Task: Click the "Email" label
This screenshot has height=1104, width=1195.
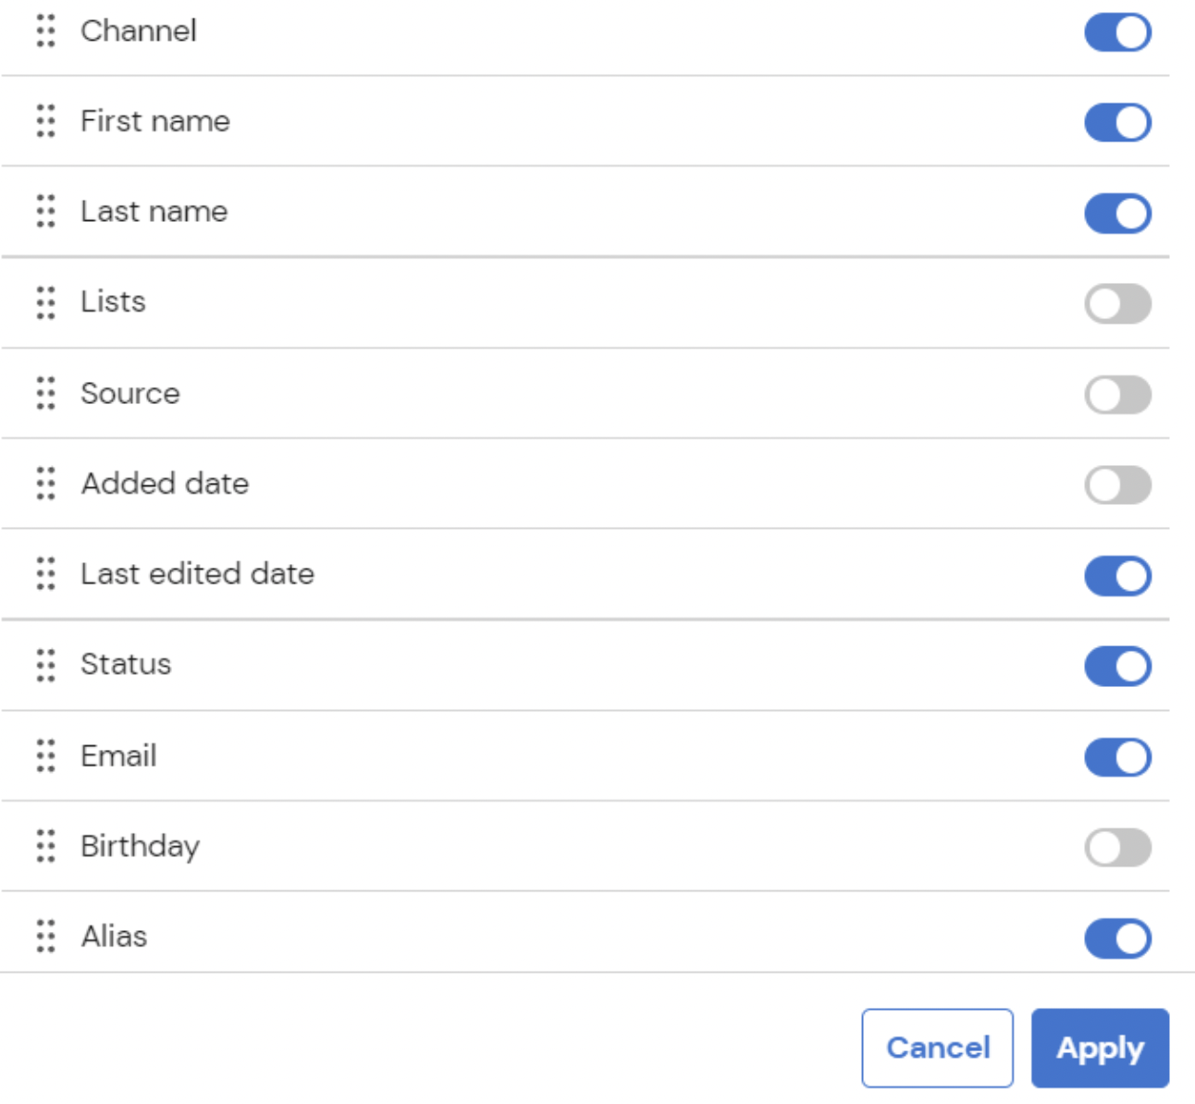Action: click(x=118, y=755)
